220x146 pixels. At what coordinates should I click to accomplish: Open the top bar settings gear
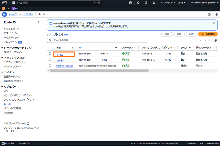pyautogui.click(x=154, y=3)
